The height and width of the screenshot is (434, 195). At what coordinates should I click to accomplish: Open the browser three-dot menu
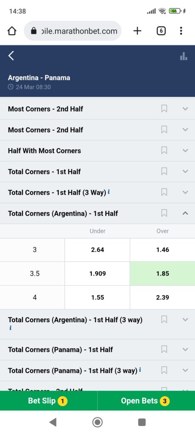click(x=181, y=31)
